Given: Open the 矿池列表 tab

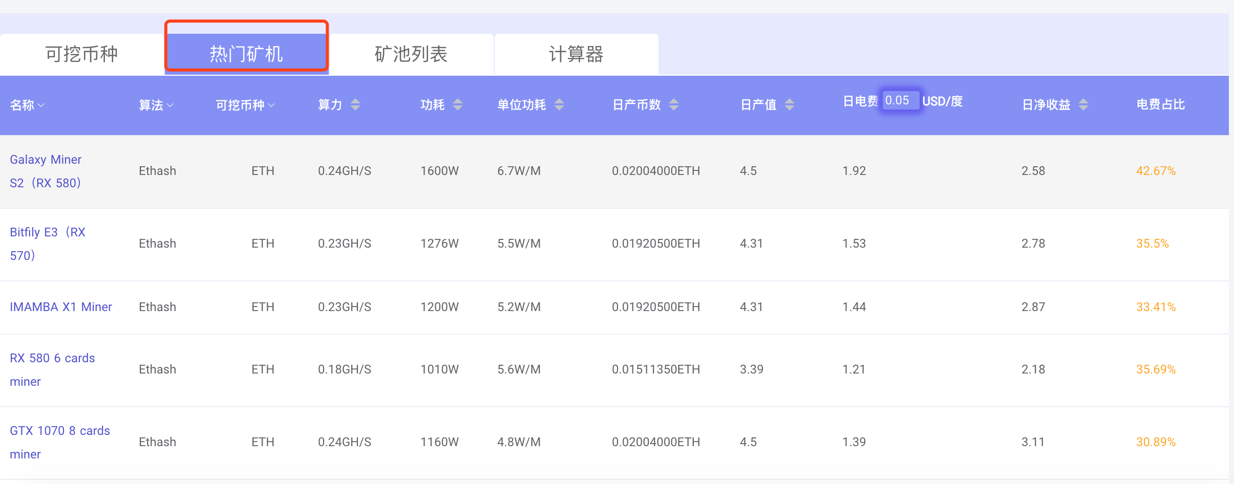Looking at the screenshot, I should coord(411,54).
